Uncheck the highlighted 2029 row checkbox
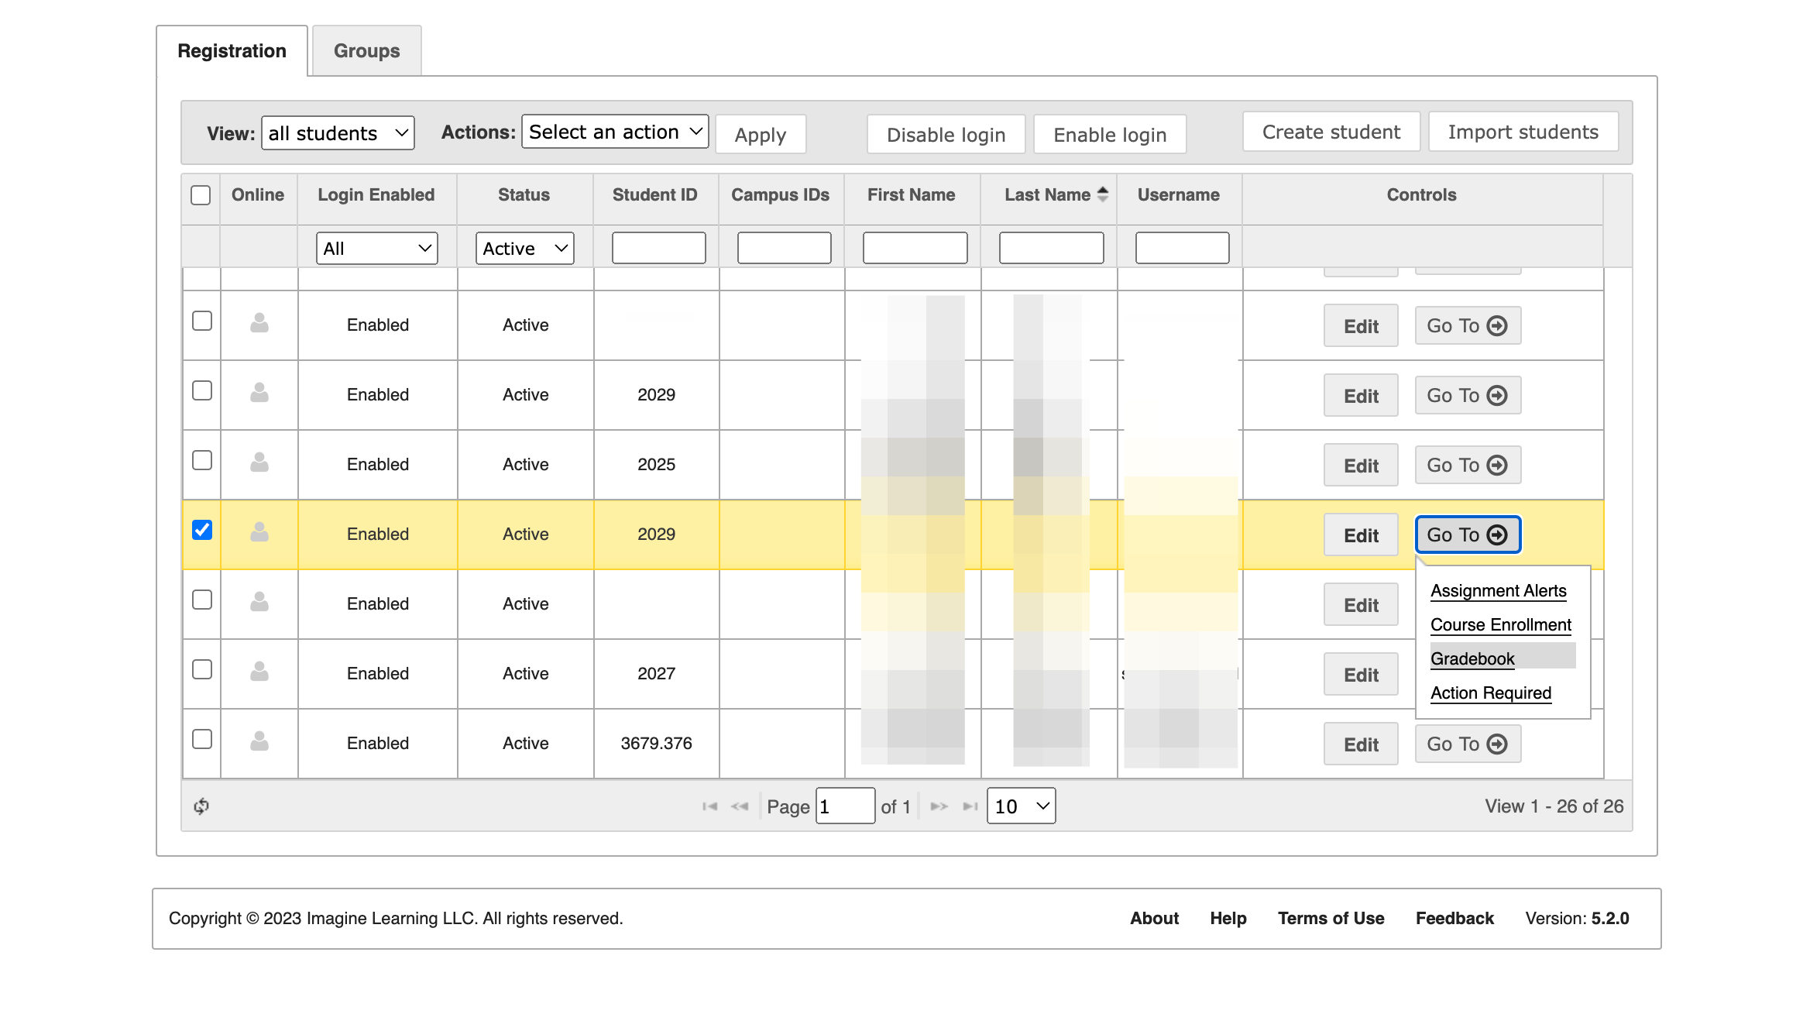The width and height of the screenshot is (1803, 1014). coord(202,530)
